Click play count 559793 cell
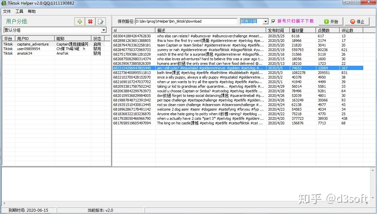Screen dimensions: 377x214 (x=297, y=50)
